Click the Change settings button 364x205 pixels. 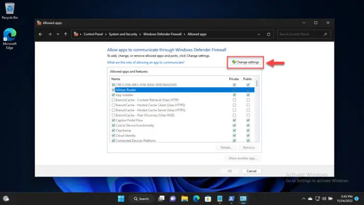point(245,62)
